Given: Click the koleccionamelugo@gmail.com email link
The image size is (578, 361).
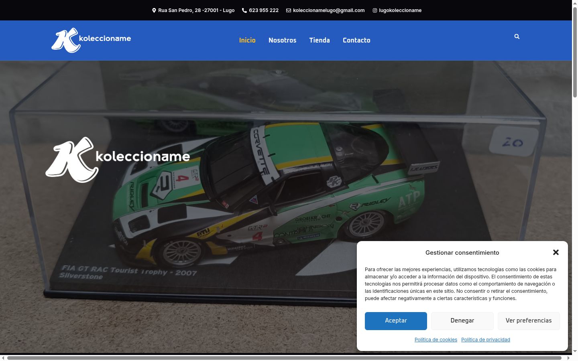Looking at the screenshot, I should pos(329,10).
